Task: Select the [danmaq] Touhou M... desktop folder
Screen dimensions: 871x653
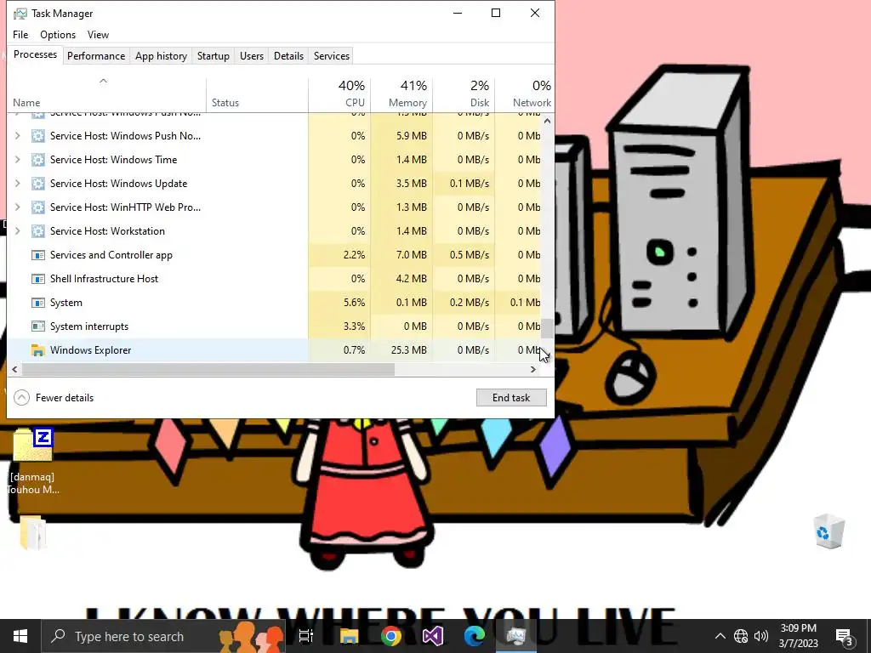Action: [33, 461]
